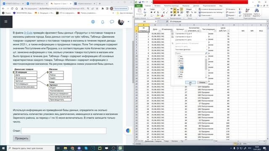This screenshot has width=269, height=151.
Task: Open Sort and Filter in Excel ribbon
Action: click(x=248, y=13)
